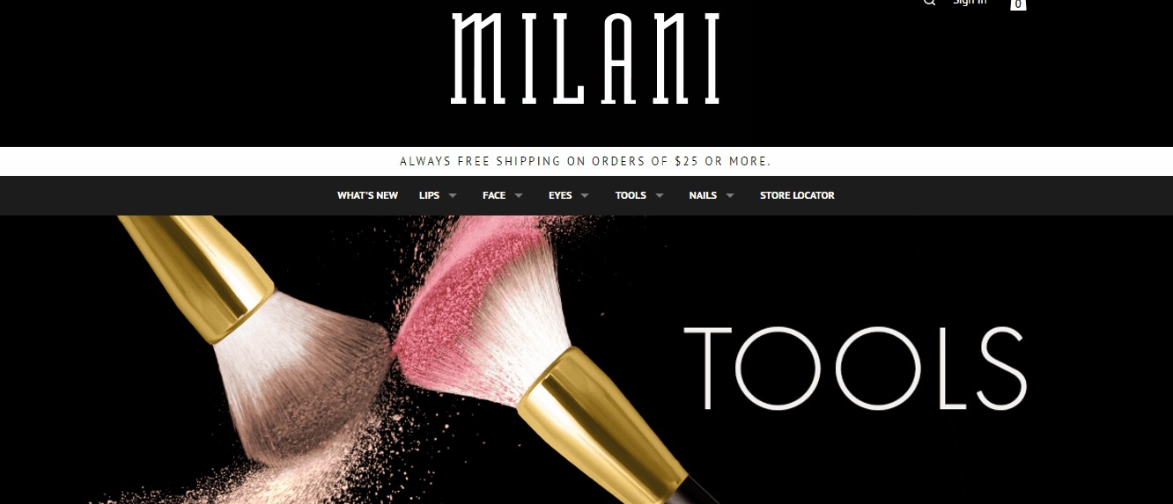Expand the Nails dropdown arrow
The image size is (1173, 504).
coord(729,196)
